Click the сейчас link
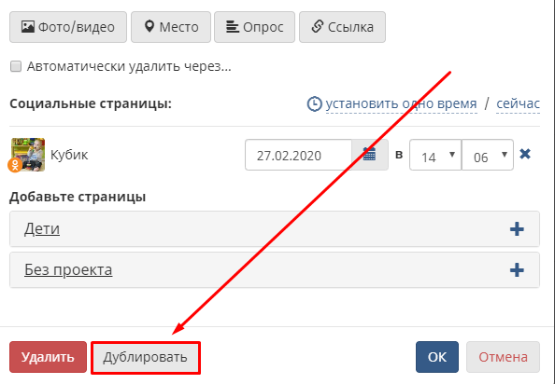Viewport: 555px width, 384px height. click(519, 103)
